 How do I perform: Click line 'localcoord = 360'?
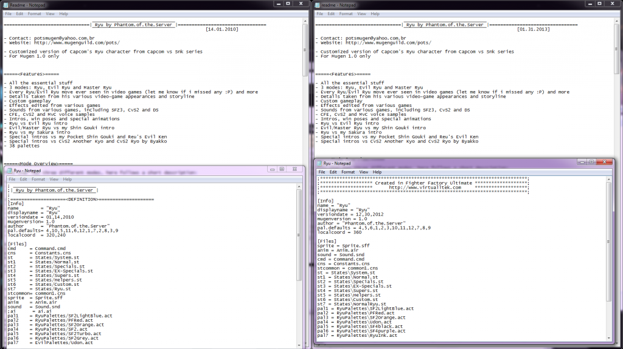click(x=339, y=232)
